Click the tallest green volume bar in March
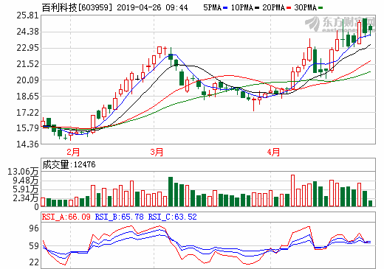 [171, 192]
